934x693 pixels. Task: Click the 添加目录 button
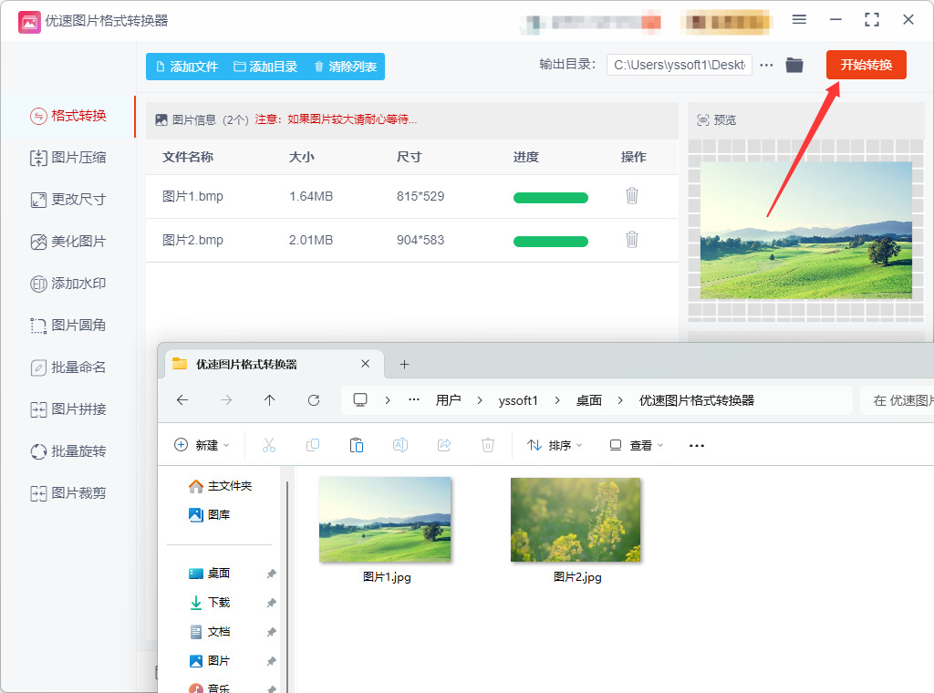tap(265, 67)
